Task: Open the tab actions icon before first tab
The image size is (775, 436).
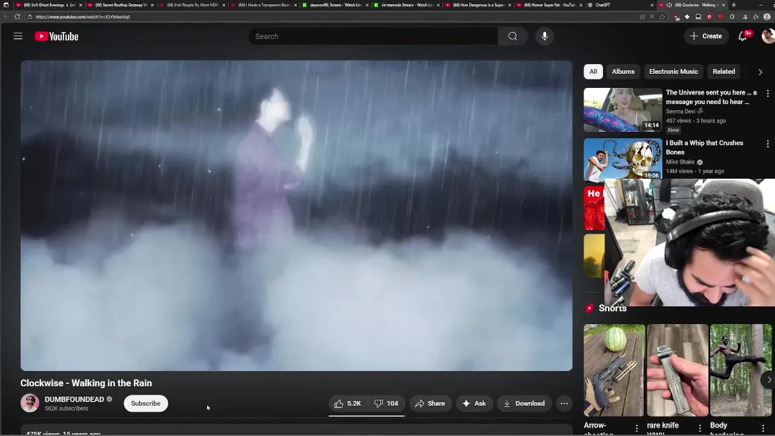Action: [6, 5]
